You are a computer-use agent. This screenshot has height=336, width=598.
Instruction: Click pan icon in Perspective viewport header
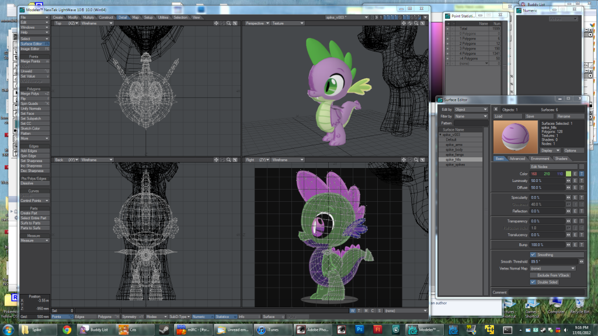point(404,23)
